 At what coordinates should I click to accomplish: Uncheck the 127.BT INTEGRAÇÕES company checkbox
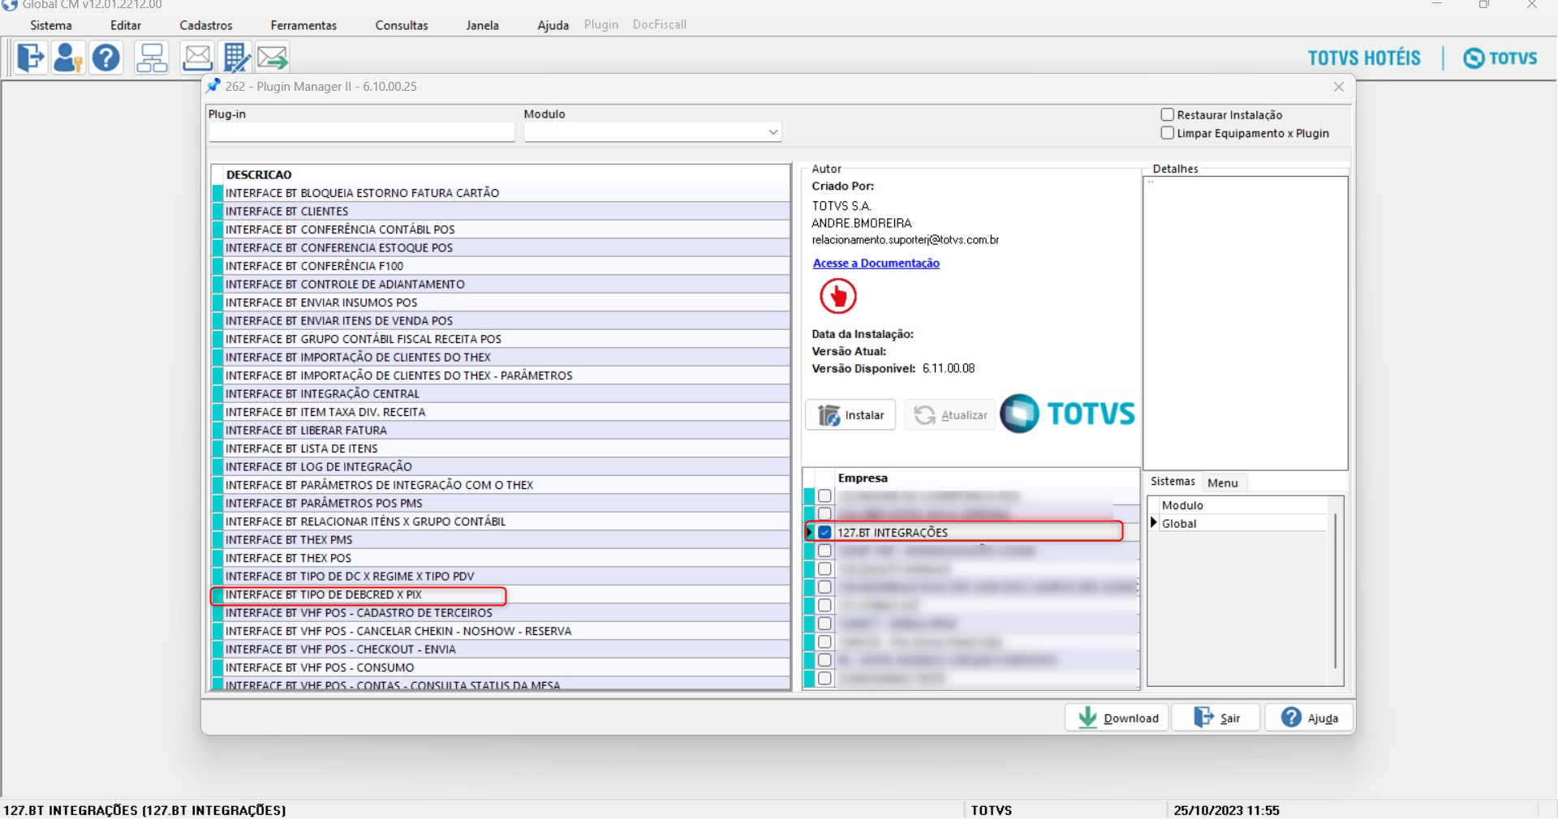[x=824, y=533]
